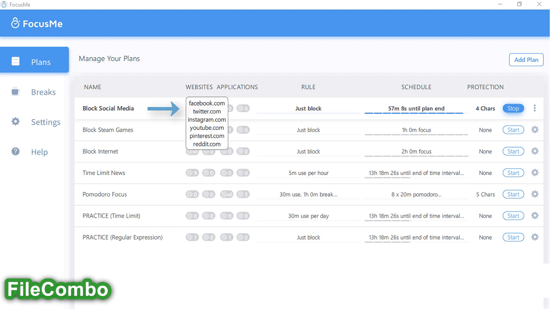
Task: Start the PRACTICE (Regular Expression) plan
Action: [513, 237]
